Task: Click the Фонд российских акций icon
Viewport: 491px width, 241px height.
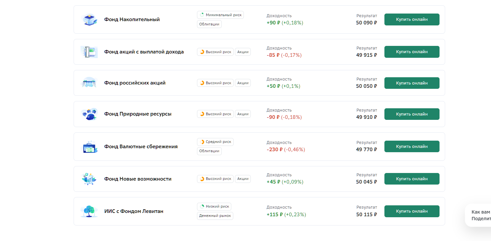Action: [89, 83]
